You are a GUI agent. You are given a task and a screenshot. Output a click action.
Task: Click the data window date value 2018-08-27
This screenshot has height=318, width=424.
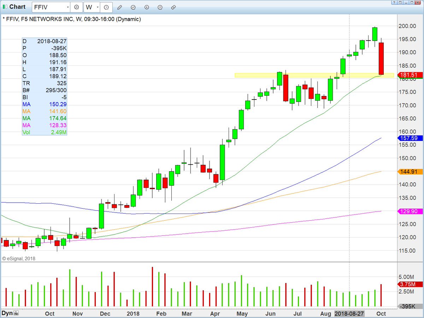(52, 41)
